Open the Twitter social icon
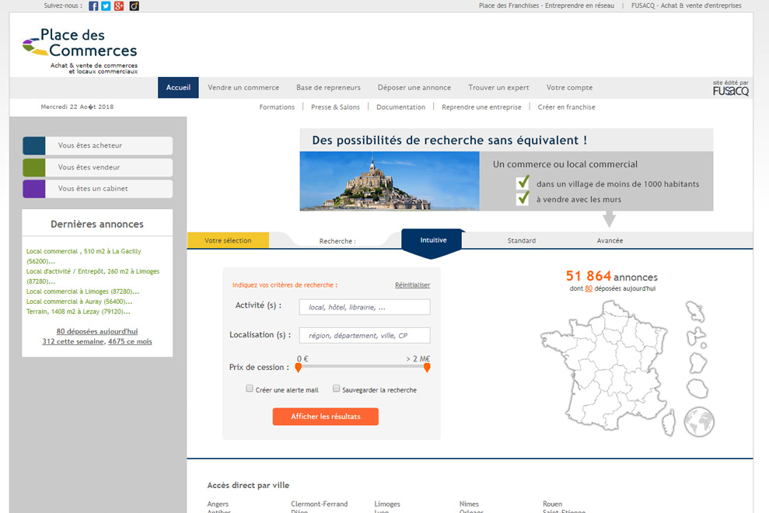 (106, 6)
